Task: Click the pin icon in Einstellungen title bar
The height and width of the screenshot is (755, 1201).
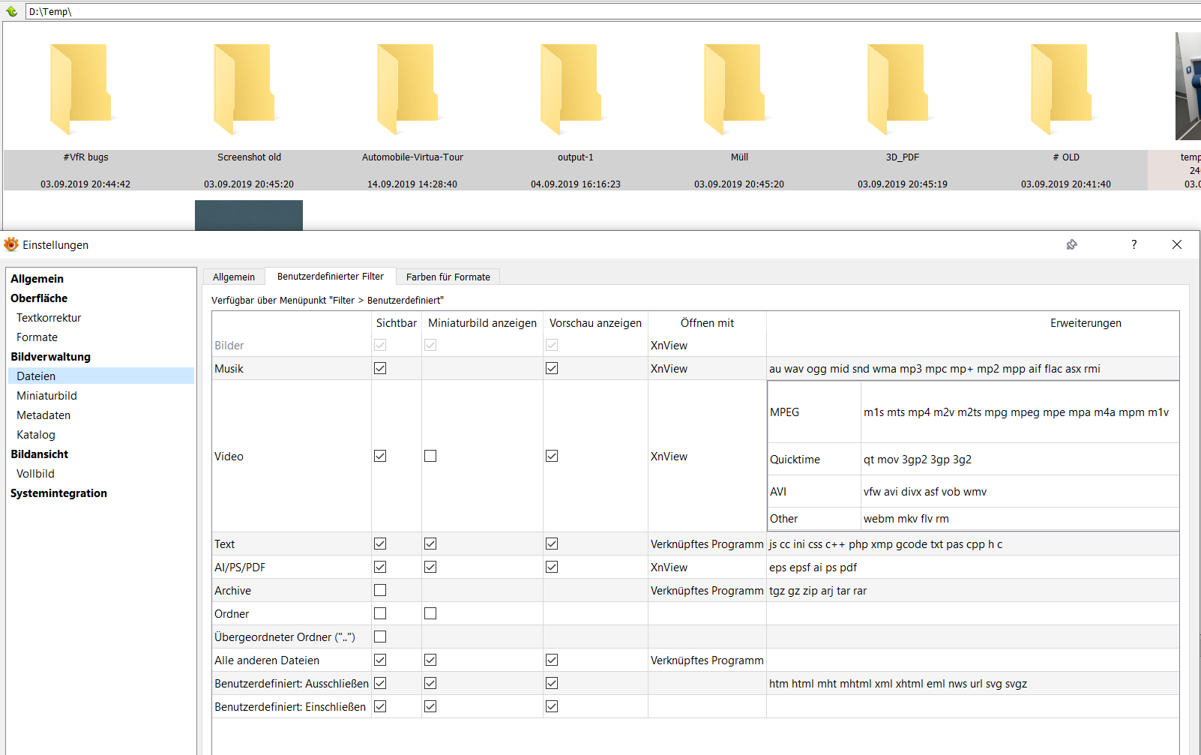Action: [1071, 244]
